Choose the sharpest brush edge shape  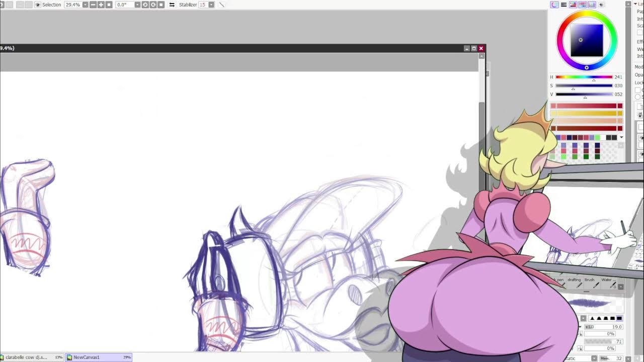point(592,318)
